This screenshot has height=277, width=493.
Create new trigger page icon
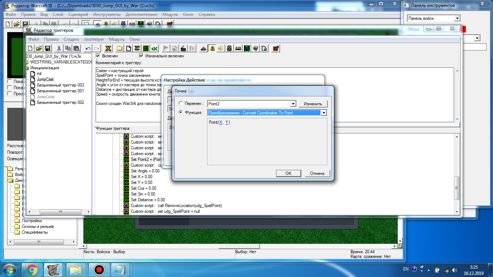tap(128, 48)
